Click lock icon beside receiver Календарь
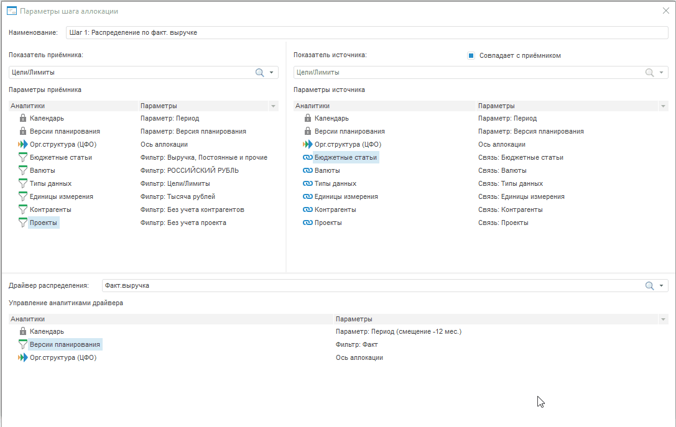676x427 pixels. coord(23,118)
